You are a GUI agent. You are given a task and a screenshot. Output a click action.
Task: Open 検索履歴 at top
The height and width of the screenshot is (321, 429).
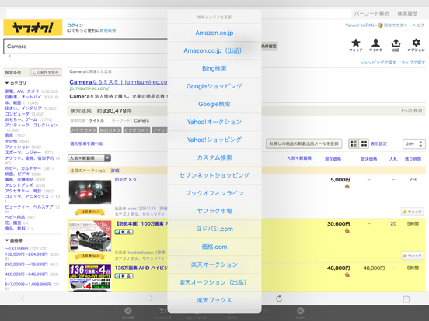click(407, 13)
